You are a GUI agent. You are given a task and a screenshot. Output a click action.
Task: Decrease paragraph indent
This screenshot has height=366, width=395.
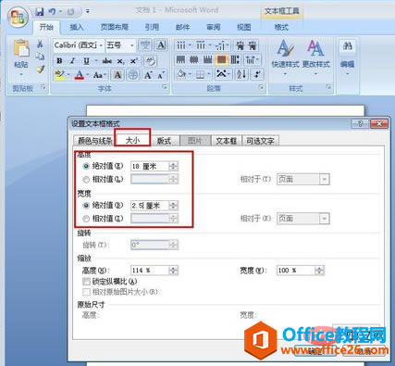click(240, 45)
